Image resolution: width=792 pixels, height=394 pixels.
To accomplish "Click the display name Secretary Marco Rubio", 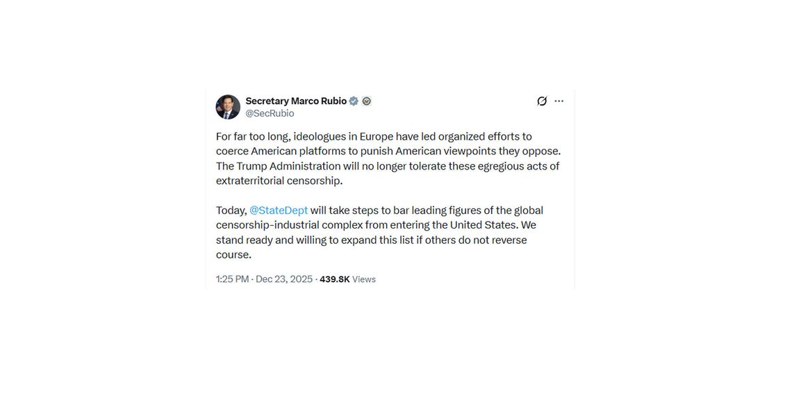I will (296, 101).
